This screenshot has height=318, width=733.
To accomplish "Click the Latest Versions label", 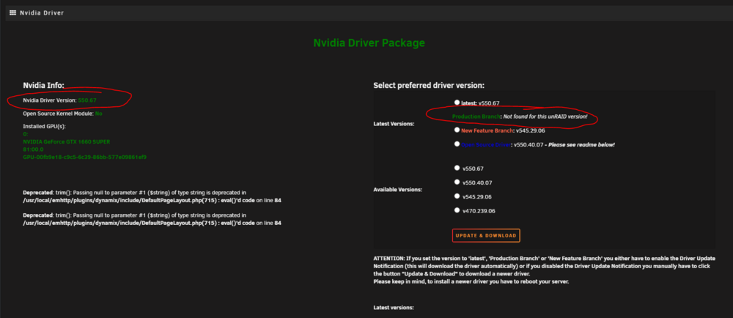I will click(394, 124).
